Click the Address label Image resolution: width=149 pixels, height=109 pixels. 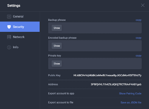pyautogui.click(x=53, y=84)
